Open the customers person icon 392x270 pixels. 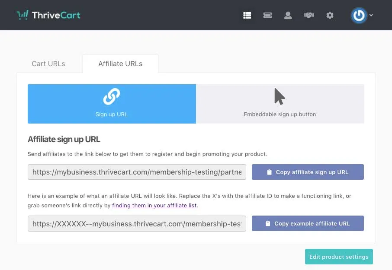(x=288, y=15)
